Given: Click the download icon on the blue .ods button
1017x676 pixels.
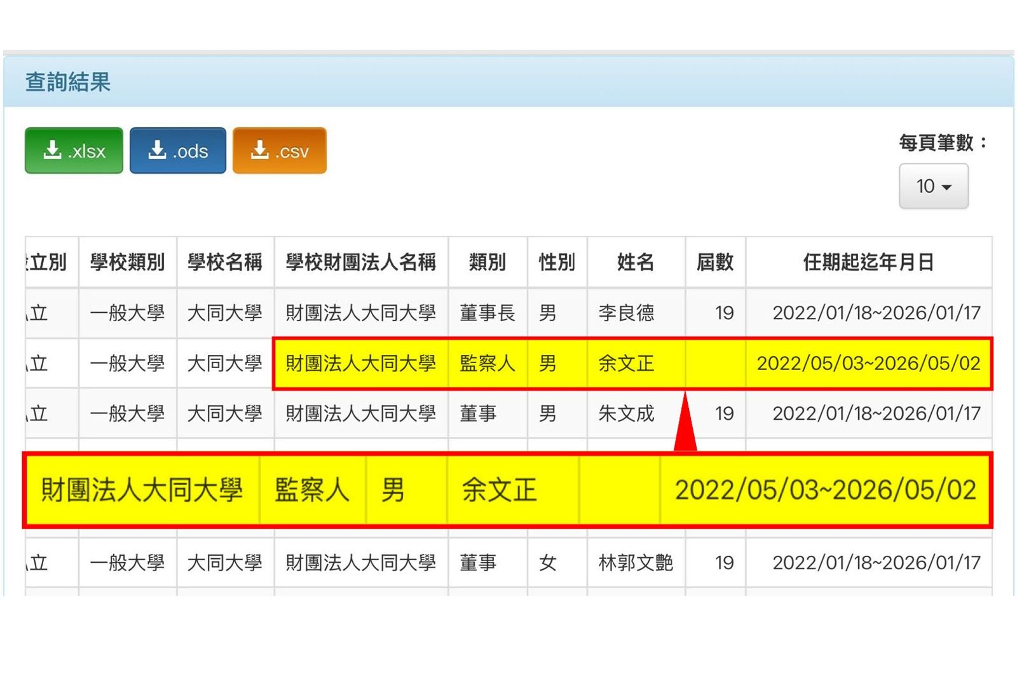Looking at the screenshot, I should click(x=156, y=151).
